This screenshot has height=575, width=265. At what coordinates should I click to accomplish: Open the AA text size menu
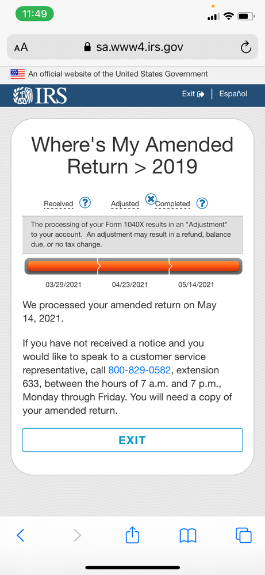tap(21, 47)
